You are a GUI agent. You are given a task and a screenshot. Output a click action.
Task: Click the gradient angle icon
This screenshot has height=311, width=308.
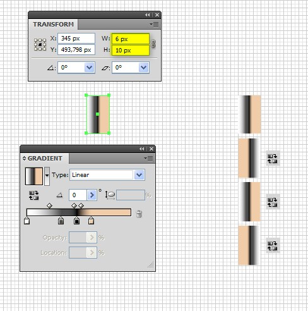[59, 195]
